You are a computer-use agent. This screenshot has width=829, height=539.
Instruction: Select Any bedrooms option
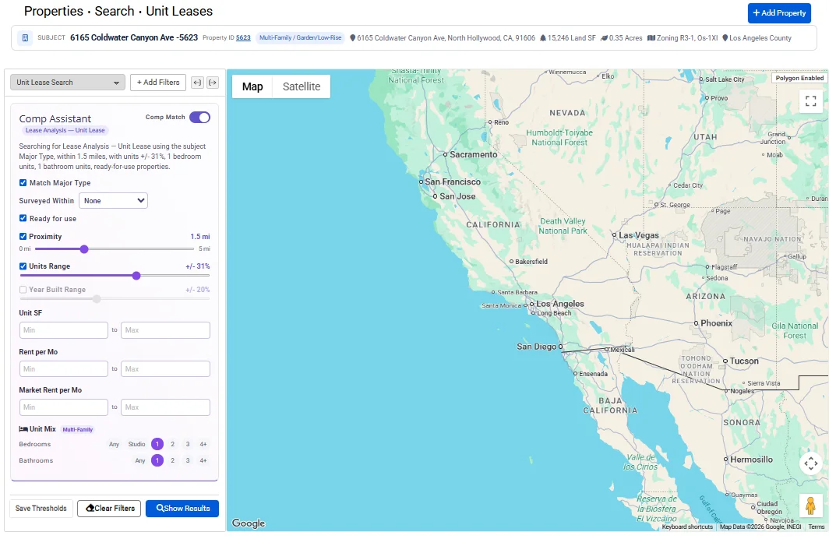coord(115,445)
